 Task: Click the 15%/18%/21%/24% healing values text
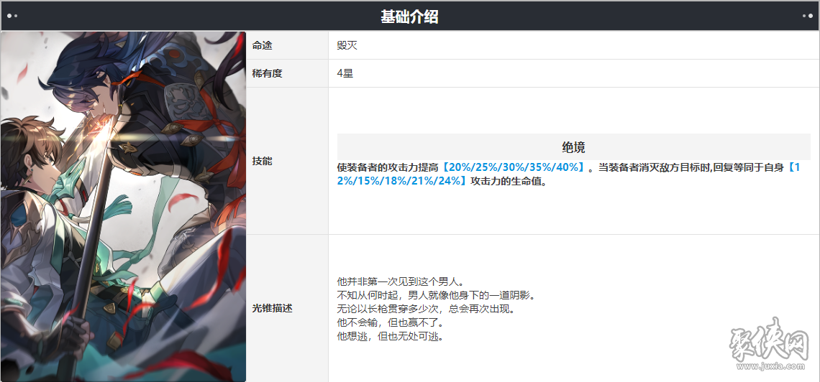[401, 182]
